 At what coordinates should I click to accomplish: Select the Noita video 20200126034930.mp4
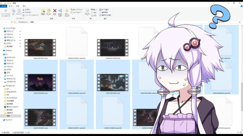[40, 83]
